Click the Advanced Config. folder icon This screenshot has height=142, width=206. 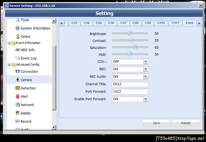(x=13, y=65)
